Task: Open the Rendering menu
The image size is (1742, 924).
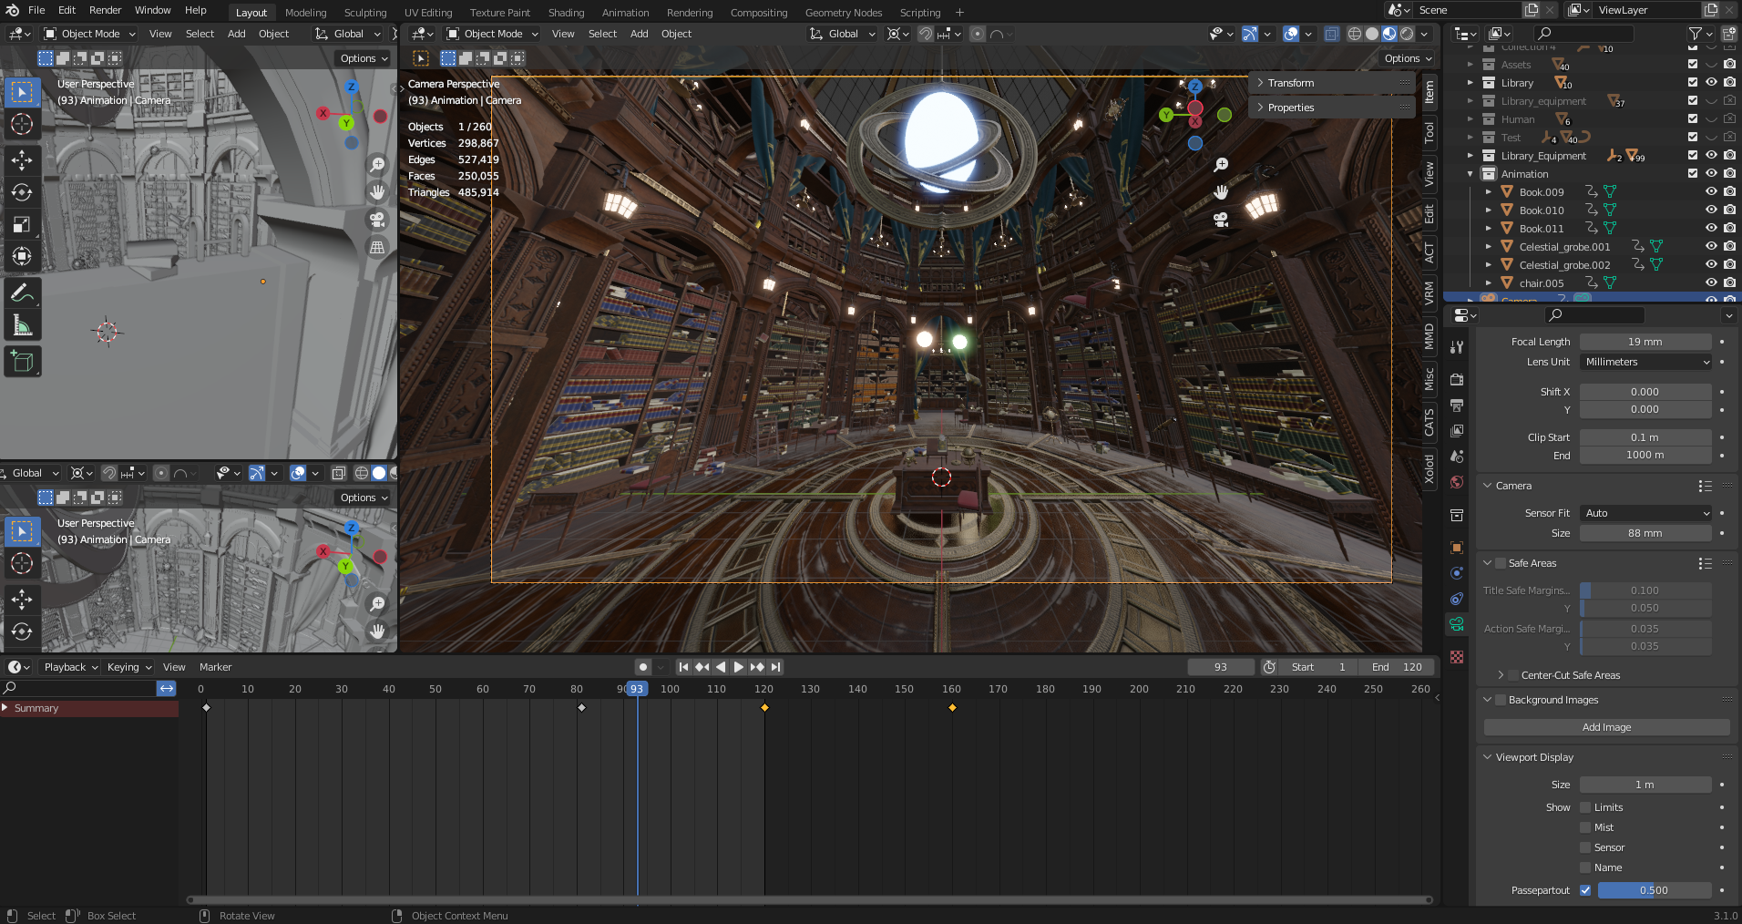Action: pos(689,12)
